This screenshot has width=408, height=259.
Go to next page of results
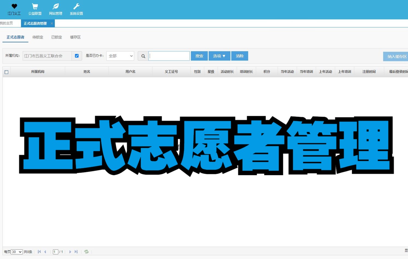(70, 252)
